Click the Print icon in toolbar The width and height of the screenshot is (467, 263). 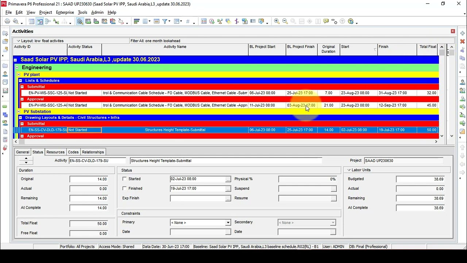click(x=7, y=22)
